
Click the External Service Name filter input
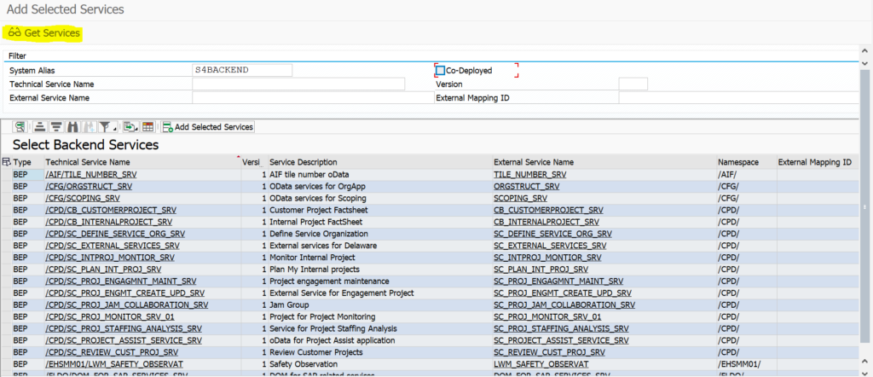[x=312, y=97]
